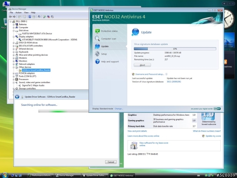The image size is (237, 178).
Task: Click the red X Uninstall toolbar icon
Action: click(48, 17)
